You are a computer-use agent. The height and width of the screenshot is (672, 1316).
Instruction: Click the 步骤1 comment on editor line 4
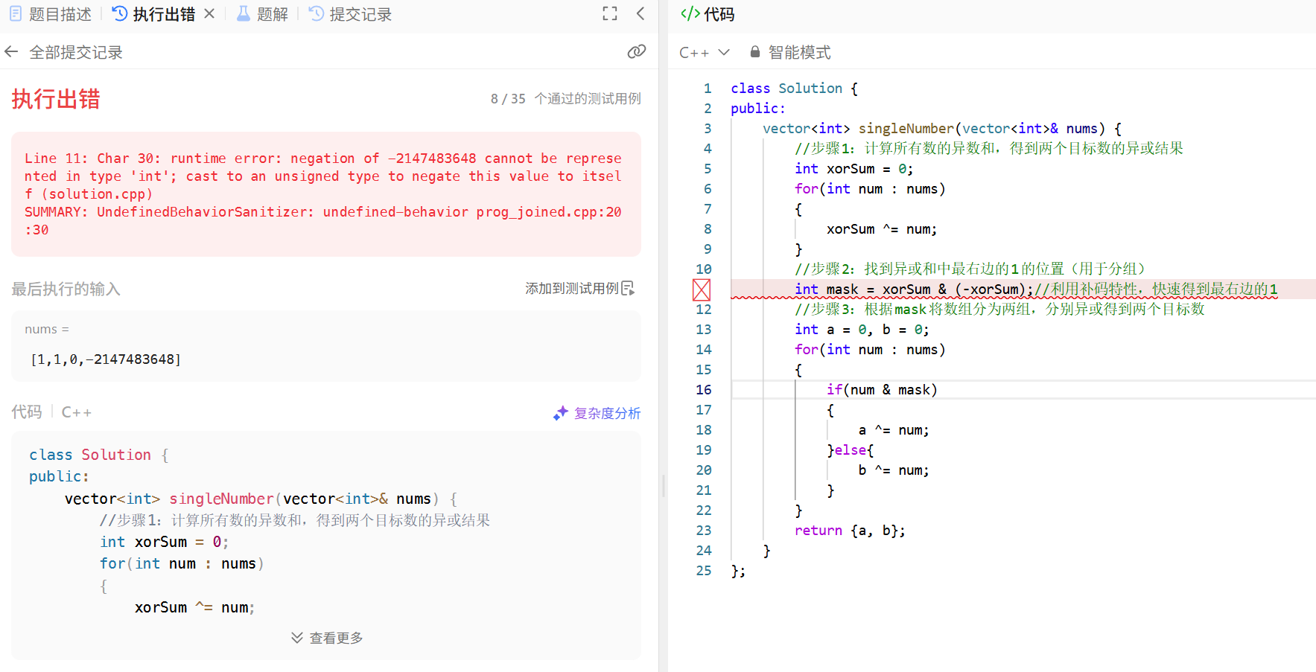(x=989, y=149)
